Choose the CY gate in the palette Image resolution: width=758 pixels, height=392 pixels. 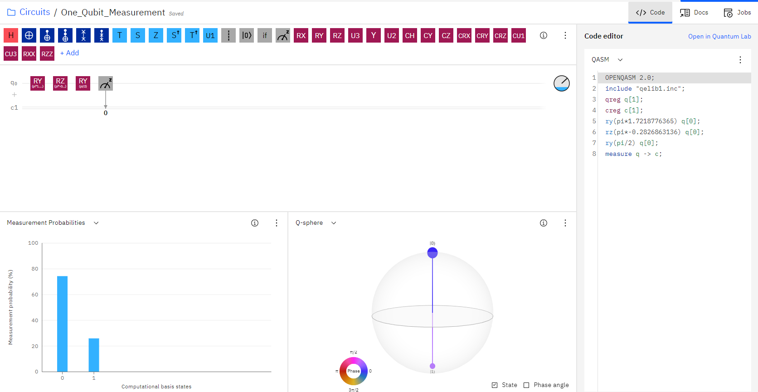[x=428, y=35]
